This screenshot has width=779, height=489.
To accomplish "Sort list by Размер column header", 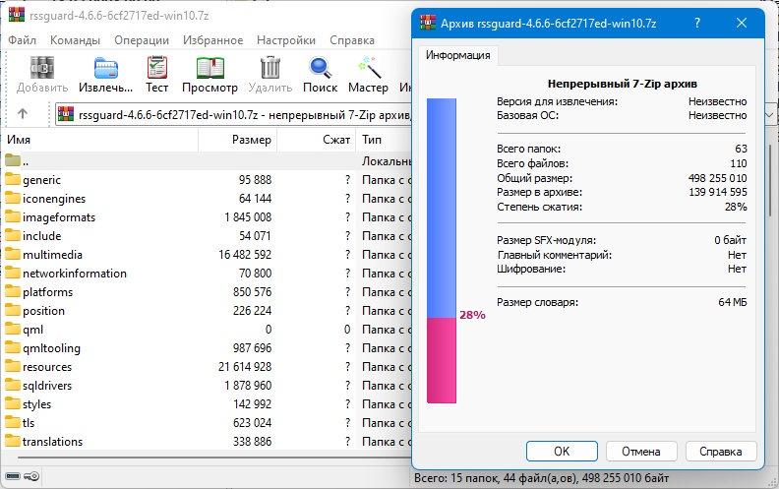I will coord(237,140).
